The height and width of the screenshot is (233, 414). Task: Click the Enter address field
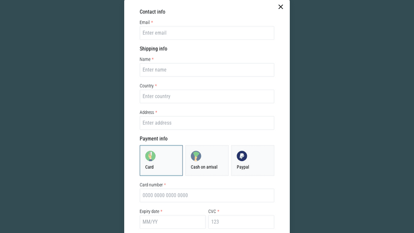pyautogui.click(x=206, y=123)
